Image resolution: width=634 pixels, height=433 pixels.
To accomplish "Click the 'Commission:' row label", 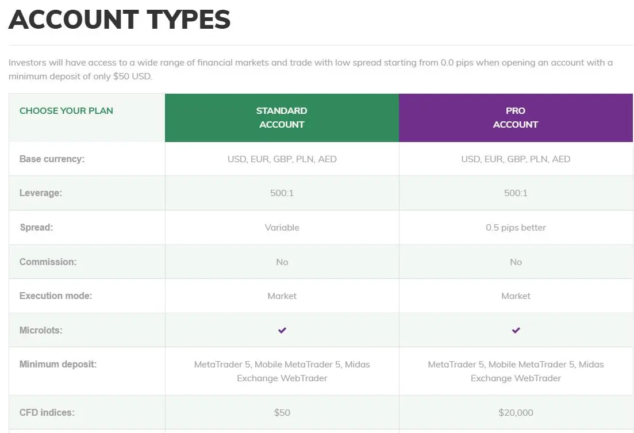I will click(x=48, y=262).
